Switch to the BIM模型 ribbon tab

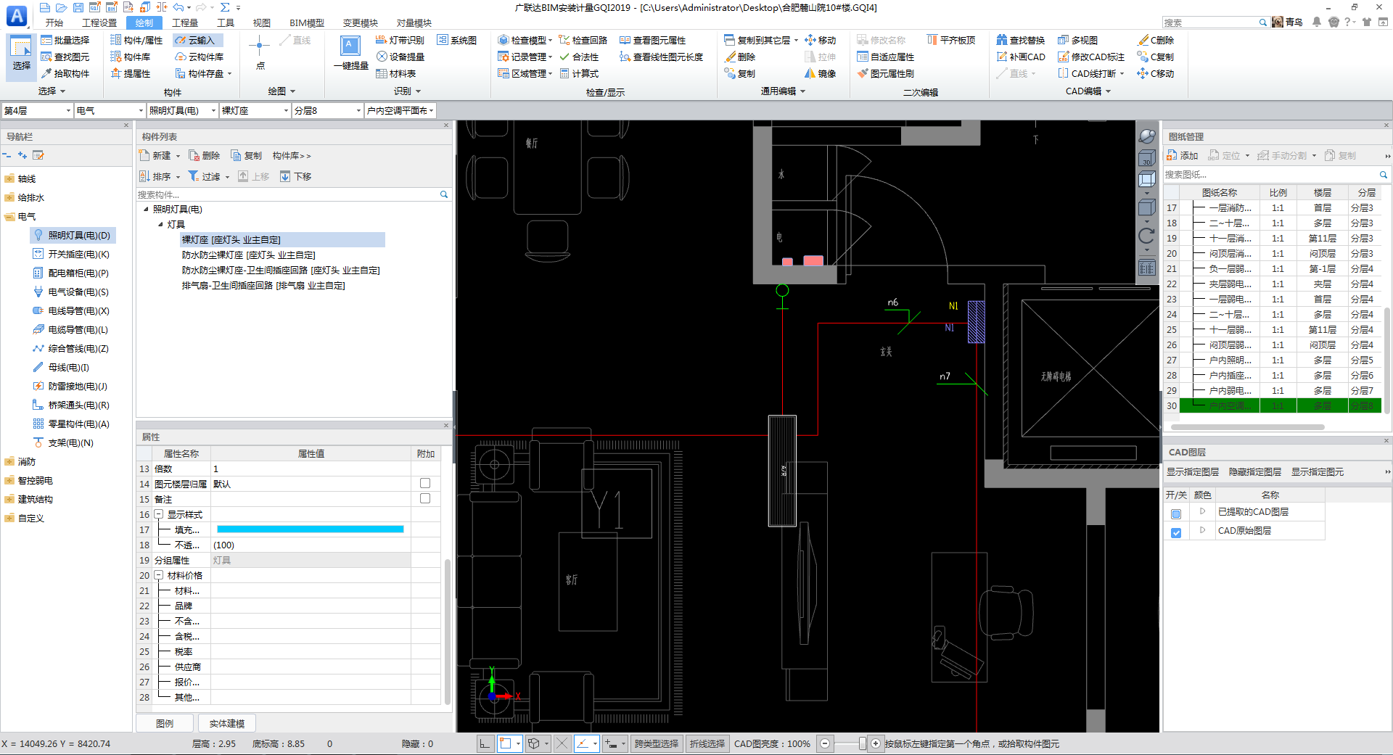(307, 22)
